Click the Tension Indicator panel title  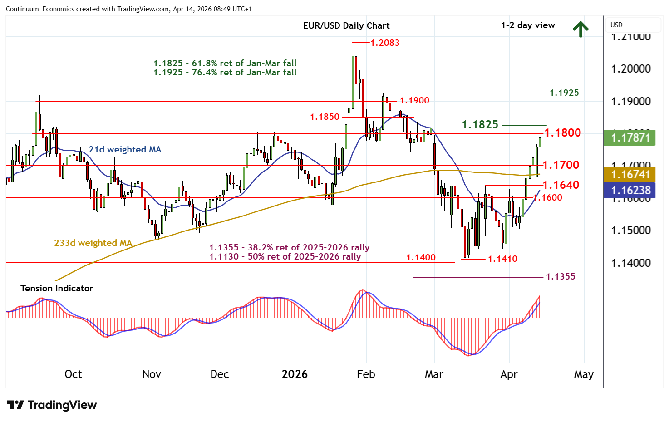pyautogui.click(x=57, y=289)
